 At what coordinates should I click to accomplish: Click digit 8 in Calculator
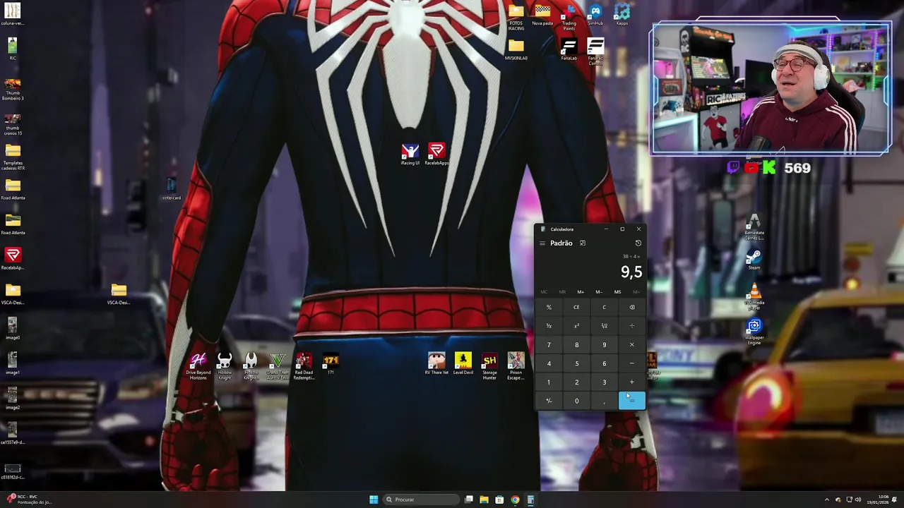(x=576, y=345)
